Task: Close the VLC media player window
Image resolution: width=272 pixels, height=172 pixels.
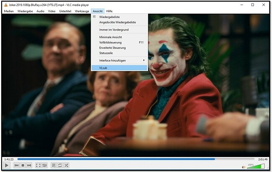Action: (x=264, y=5)
